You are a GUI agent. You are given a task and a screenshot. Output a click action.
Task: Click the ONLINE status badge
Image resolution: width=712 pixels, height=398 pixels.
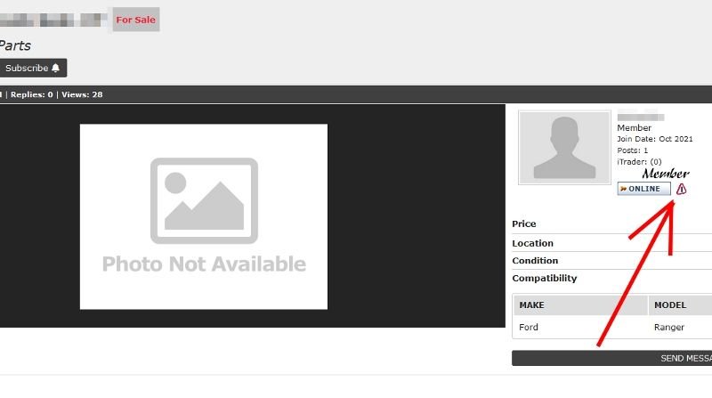pos(643,189)
